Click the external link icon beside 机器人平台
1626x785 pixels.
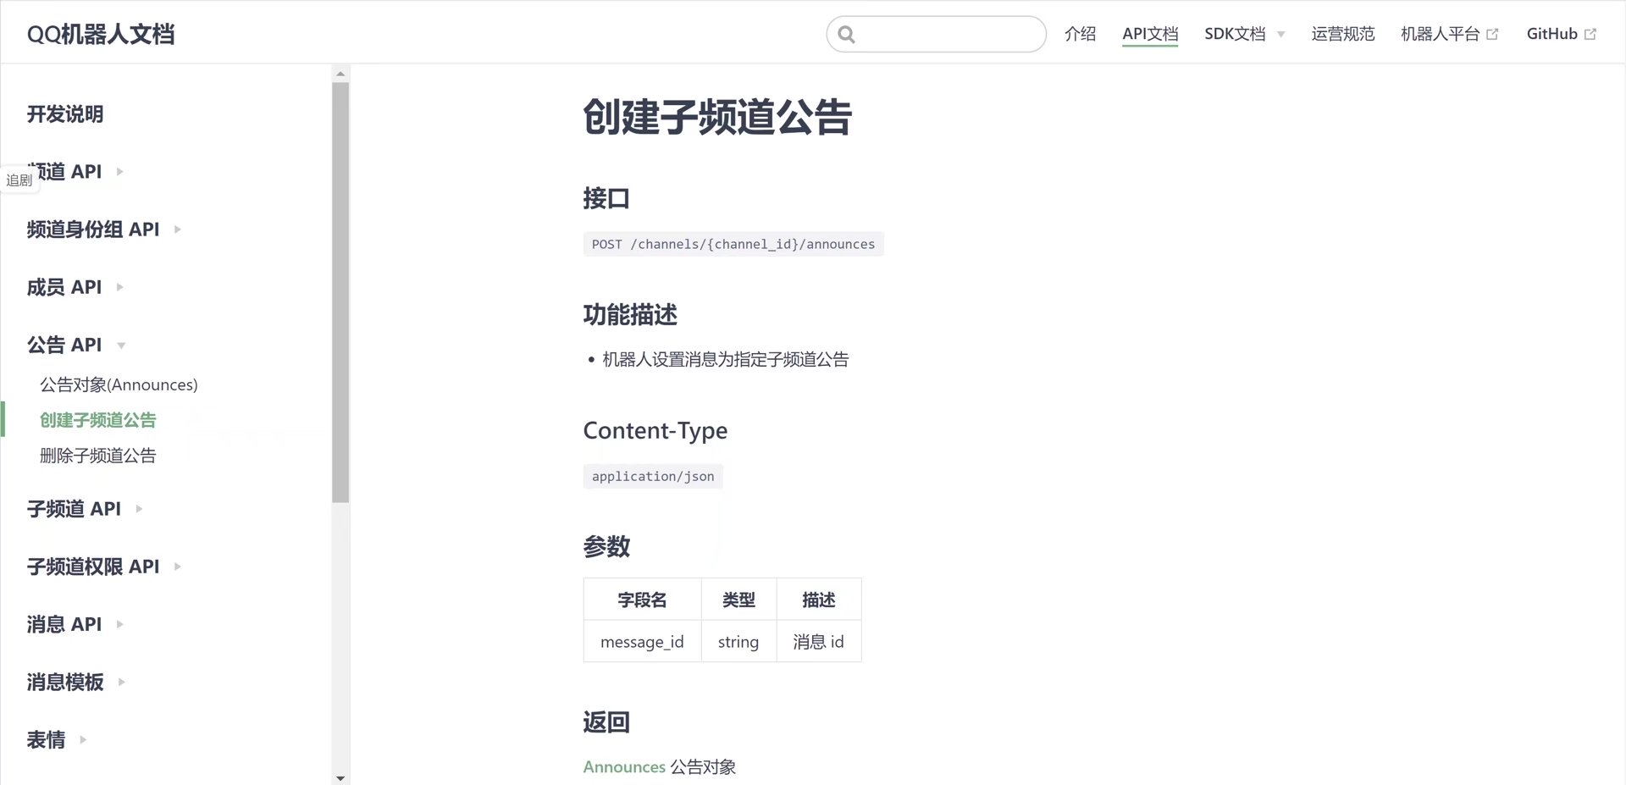point(1494,33)
